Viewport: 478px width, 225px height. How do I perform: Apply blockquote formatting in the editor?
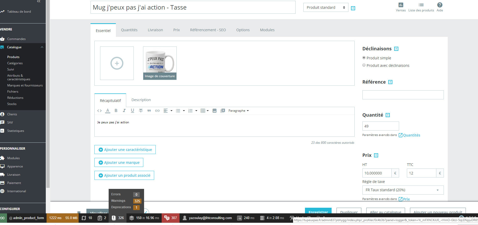tap(149, 111)
